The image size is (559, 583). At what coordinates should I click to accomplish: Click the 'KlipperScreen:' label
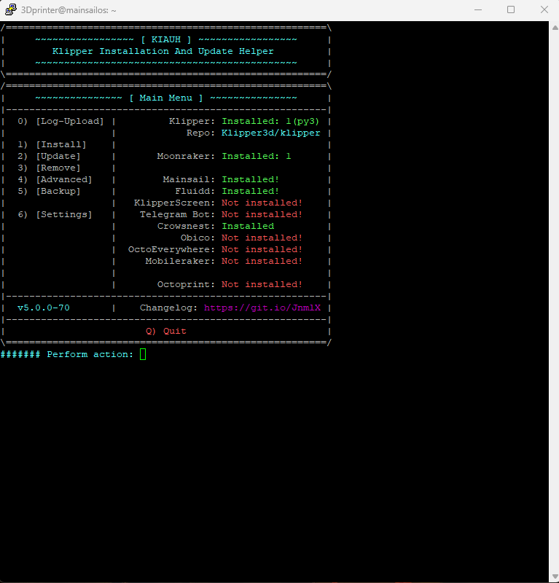click(x=174, y=203)
